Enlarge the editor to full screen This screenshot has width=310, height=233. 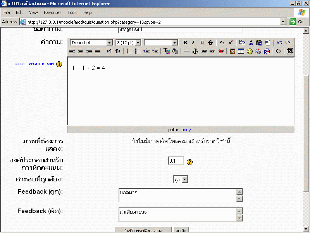(x=289, y=51)
